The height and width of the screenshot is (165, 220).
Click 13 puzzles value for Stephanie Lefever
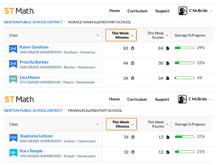(x=161, y=137)
